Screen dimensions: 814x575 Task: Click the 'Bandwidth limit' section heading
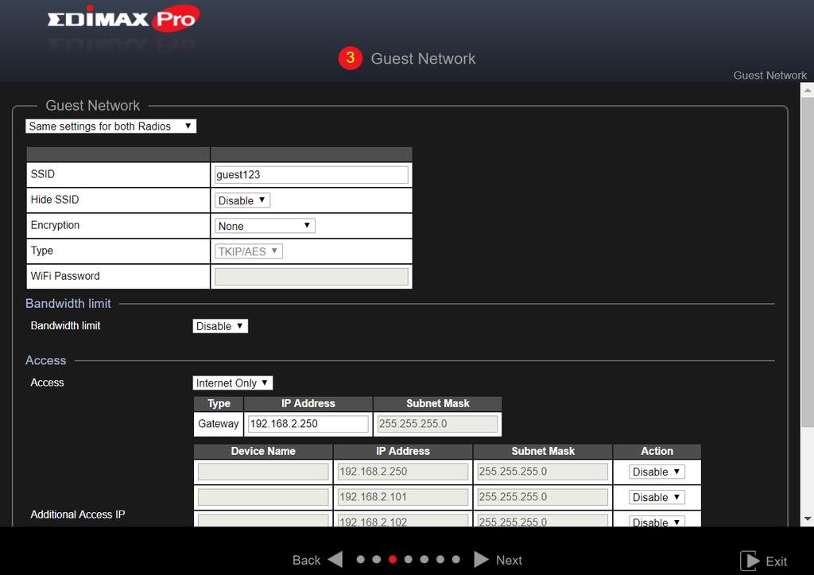(x=68, y=303)
